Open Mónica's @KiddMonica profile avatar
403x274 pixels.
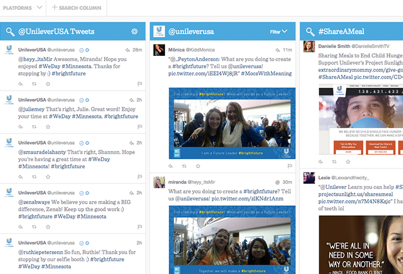click(159, 50)
